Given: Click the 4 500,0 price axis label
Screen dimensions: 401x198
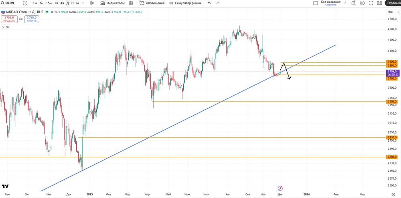Looking at the screenshot, I should [x=392, y=29].
